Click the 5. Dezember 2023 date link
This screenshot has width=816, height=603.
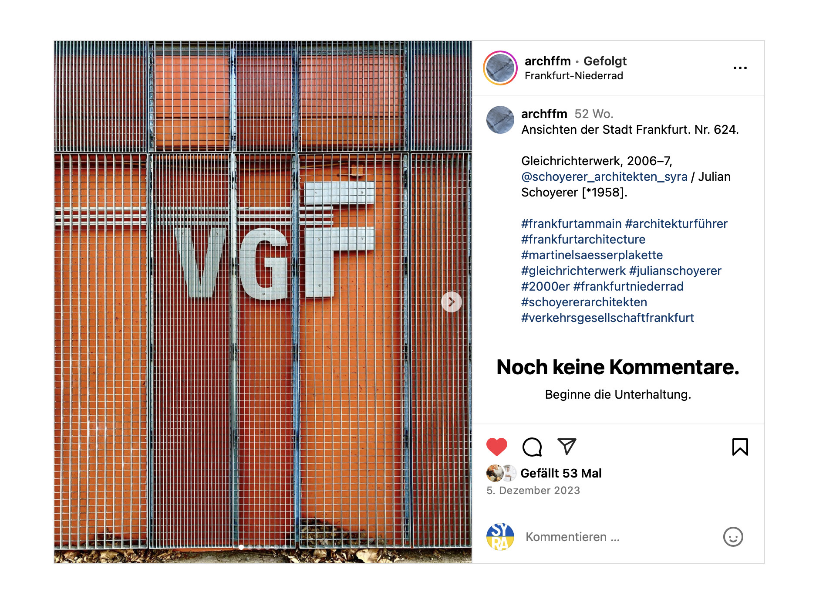pyautogui.click(x=533, y=491)
